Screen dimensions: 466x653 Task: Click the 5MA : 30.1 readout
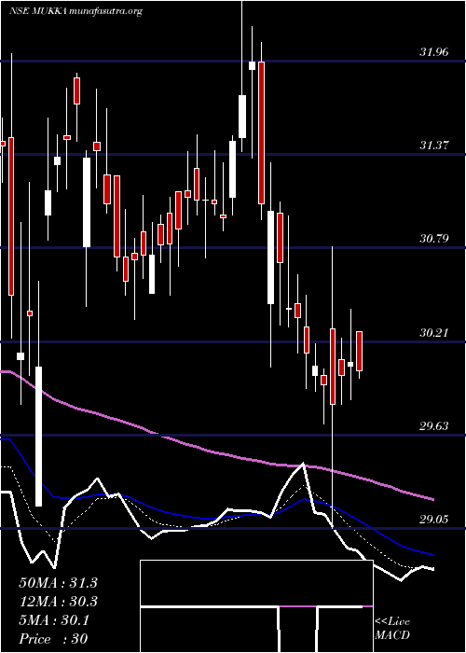54,620
